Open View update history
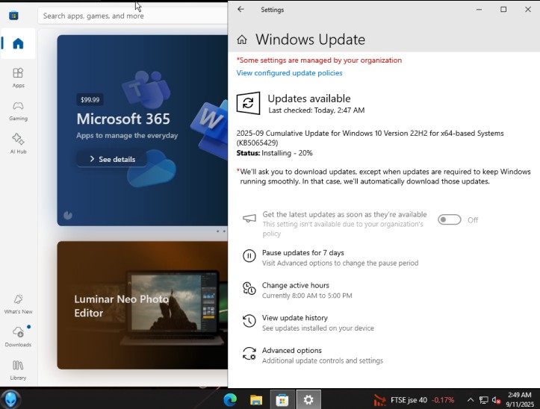 (308, 322)
